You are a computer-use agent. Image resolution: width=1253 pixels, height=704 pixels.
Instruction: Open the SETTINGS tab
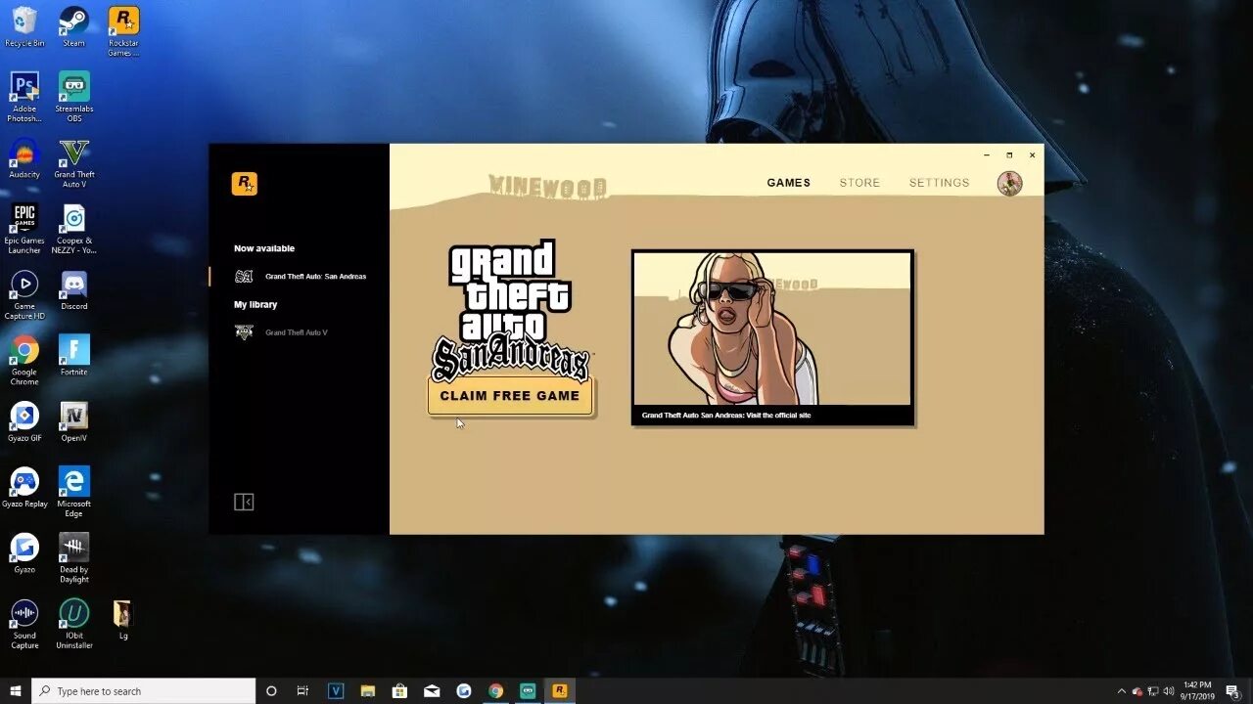click(x=939, y=183)
